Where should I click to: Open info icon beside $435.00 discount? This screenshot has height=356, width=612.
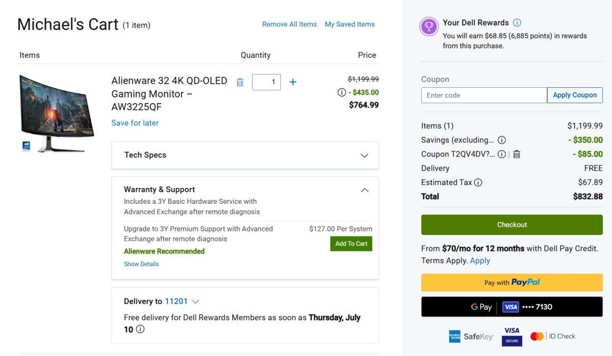pos(341,92)
